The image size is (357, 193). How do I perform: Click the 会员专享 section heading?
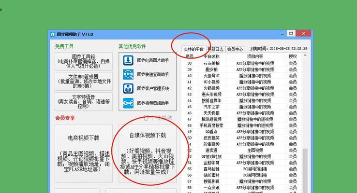[65, 118]
